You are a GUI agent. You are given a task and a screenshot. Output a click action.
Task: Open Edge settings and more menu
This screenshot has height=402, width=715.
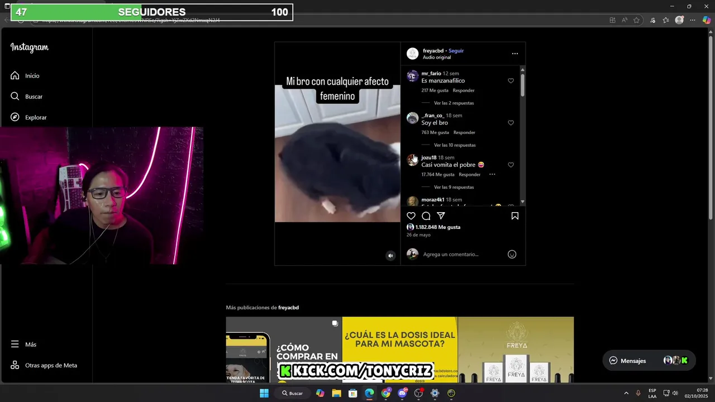[693, 20]
